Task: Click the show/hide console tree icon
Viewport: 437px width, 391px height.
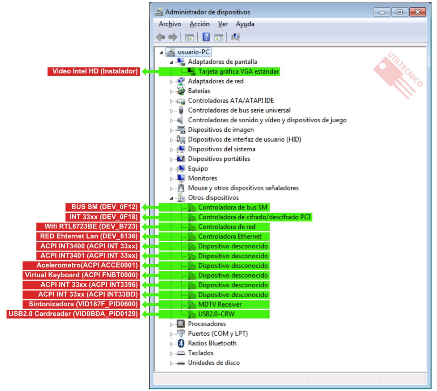Action: point(189,37)
